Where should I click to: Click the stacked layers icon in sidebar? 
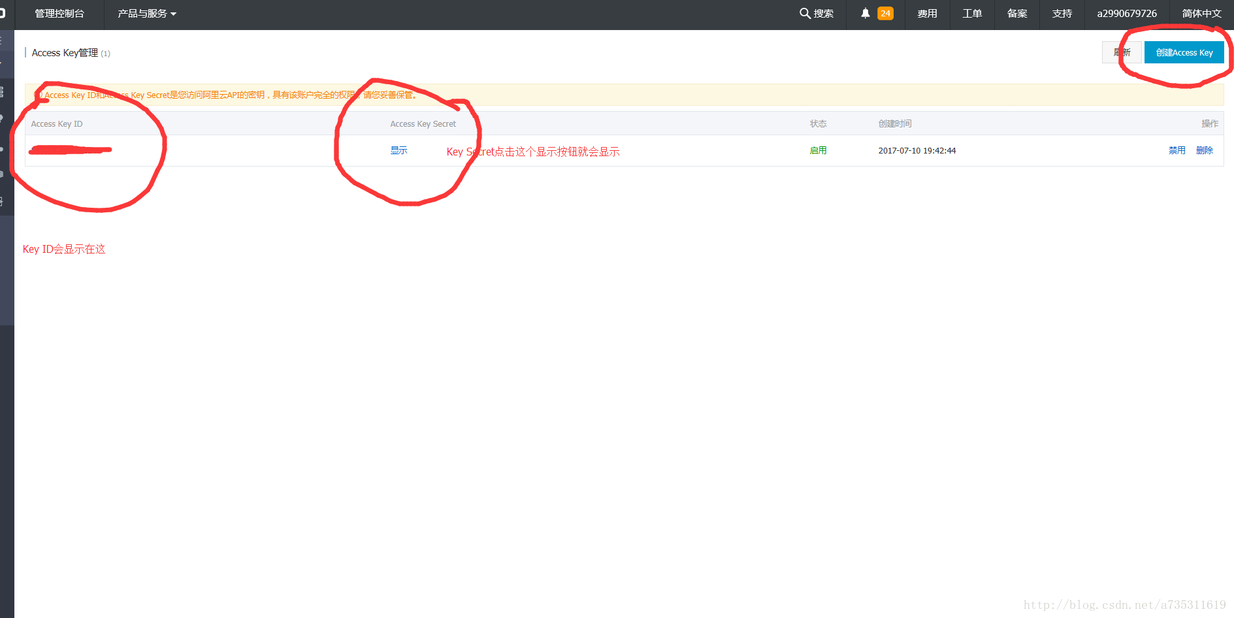pos(2,174)
